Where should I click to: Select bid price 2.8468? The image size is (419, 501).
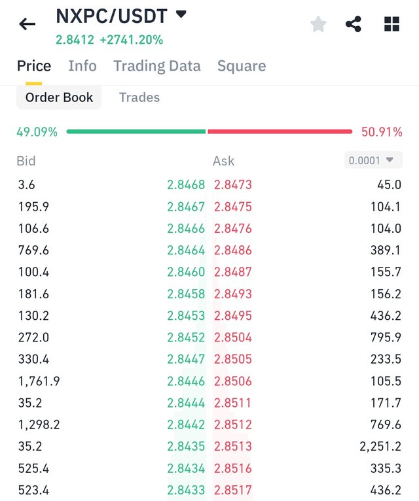click(186, 184)
